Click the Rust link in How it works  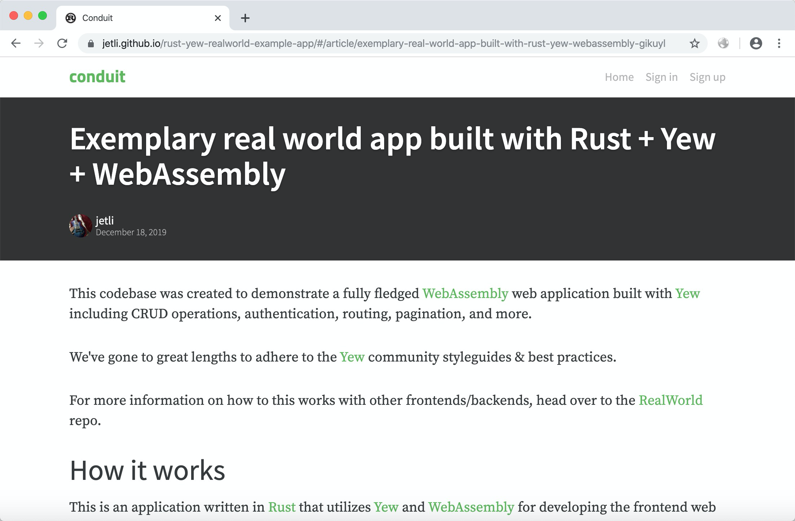(282, 507)
